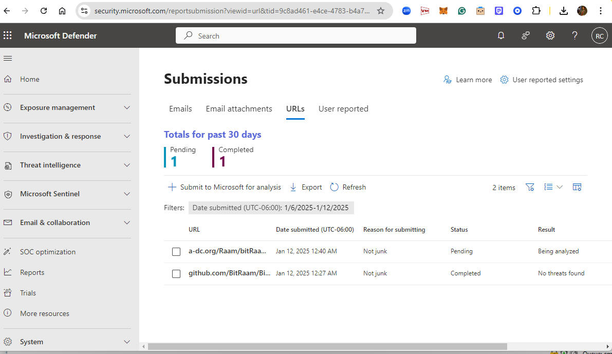View site information icon in address bar
Screen dimensions: 612x354
coord(84,11)
